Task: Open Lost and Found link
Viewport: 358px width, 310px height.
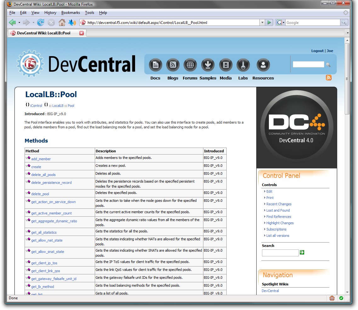Action: [278, 210]
